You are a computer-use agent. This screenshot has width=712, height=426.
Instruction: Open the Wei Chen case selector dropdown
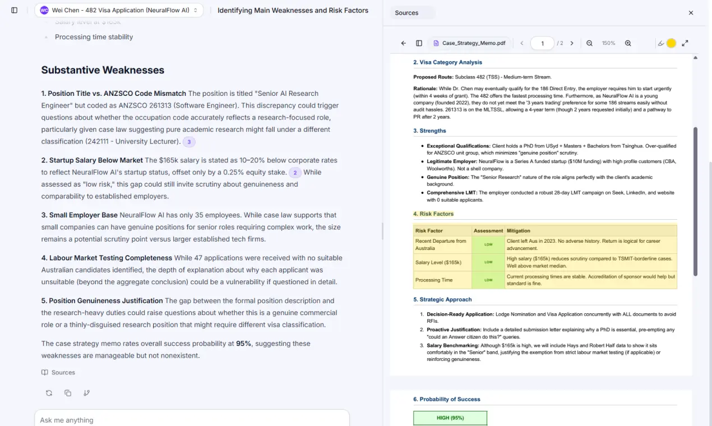119,10
